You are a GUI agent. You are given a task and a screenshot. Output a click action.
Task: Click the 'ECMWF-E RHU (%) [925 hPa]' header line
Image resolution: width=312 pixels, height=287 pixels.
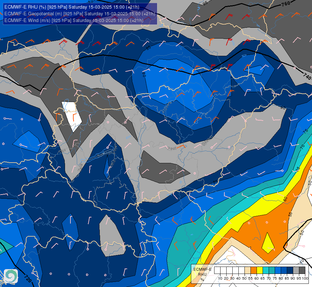72,7
